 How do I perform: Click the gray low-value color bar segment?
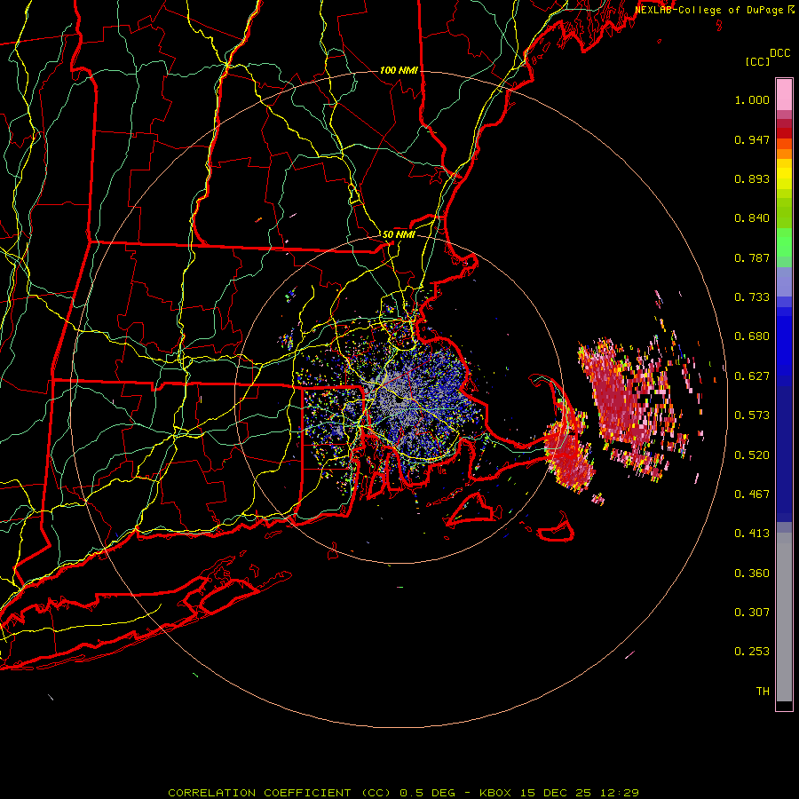coord(784,617)
